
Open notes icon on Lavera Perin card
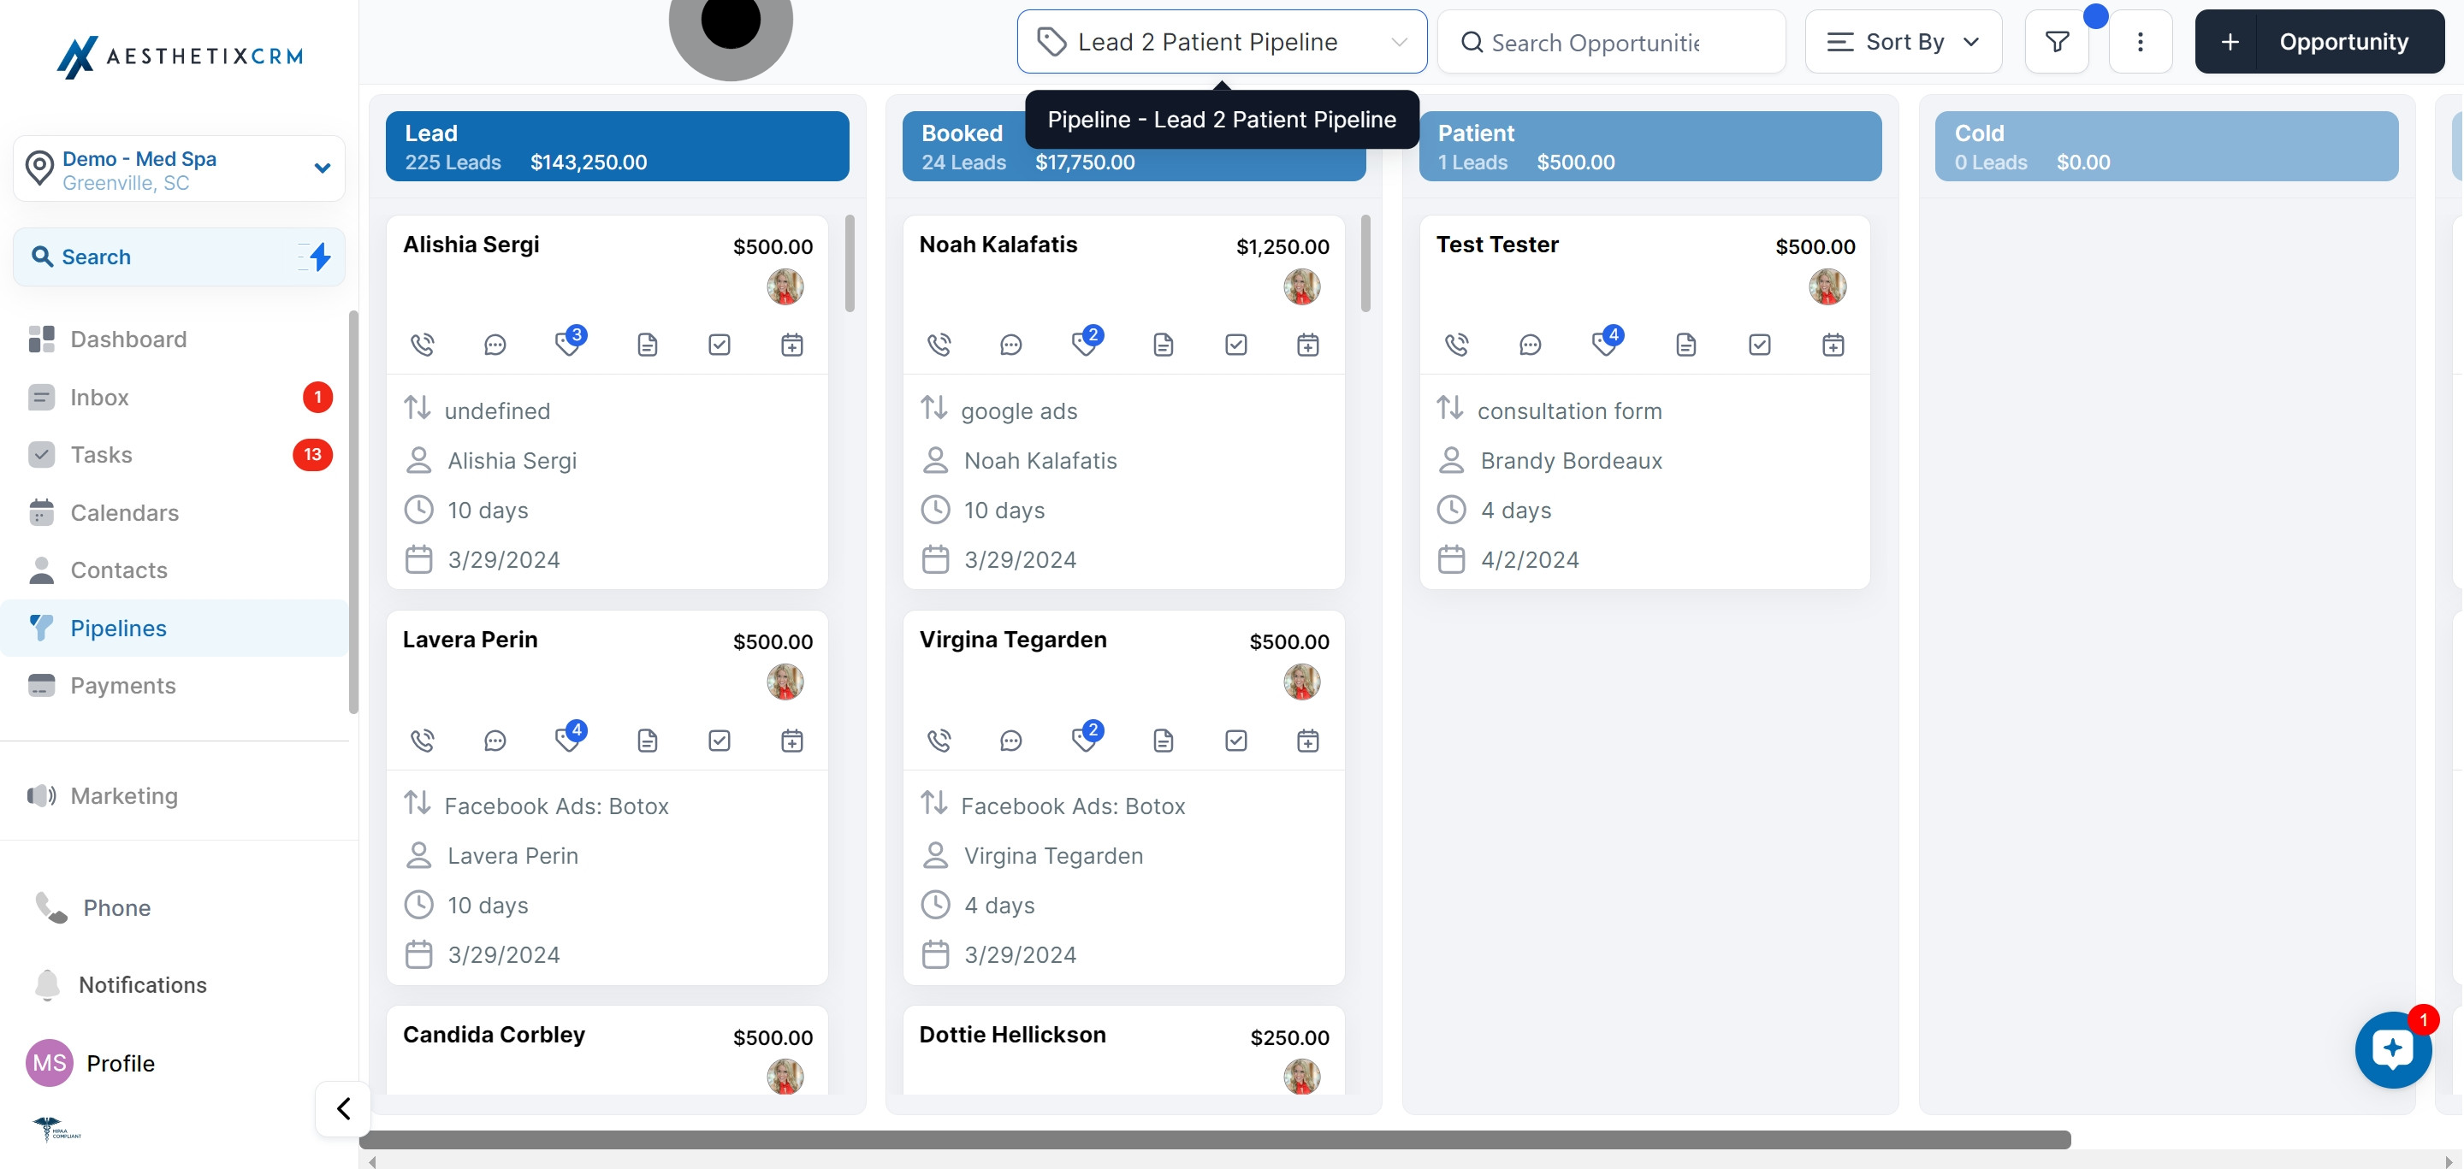(647, 740)
